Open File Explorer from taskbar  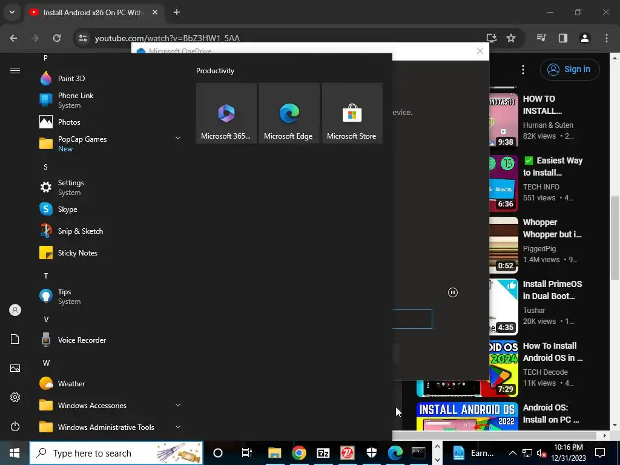pyautogui.click(x=274, y=453)
